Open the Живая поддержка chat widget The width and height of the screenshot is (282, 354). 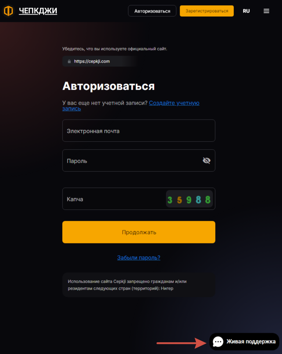point(244,341)
